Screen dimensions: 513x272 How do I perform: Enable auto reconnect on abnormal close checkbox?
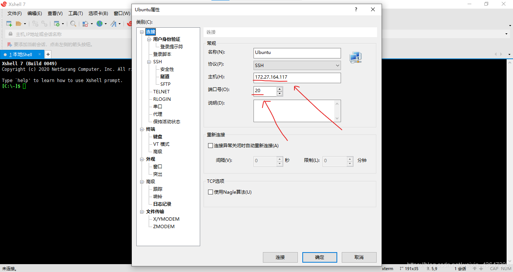point(210,145)
